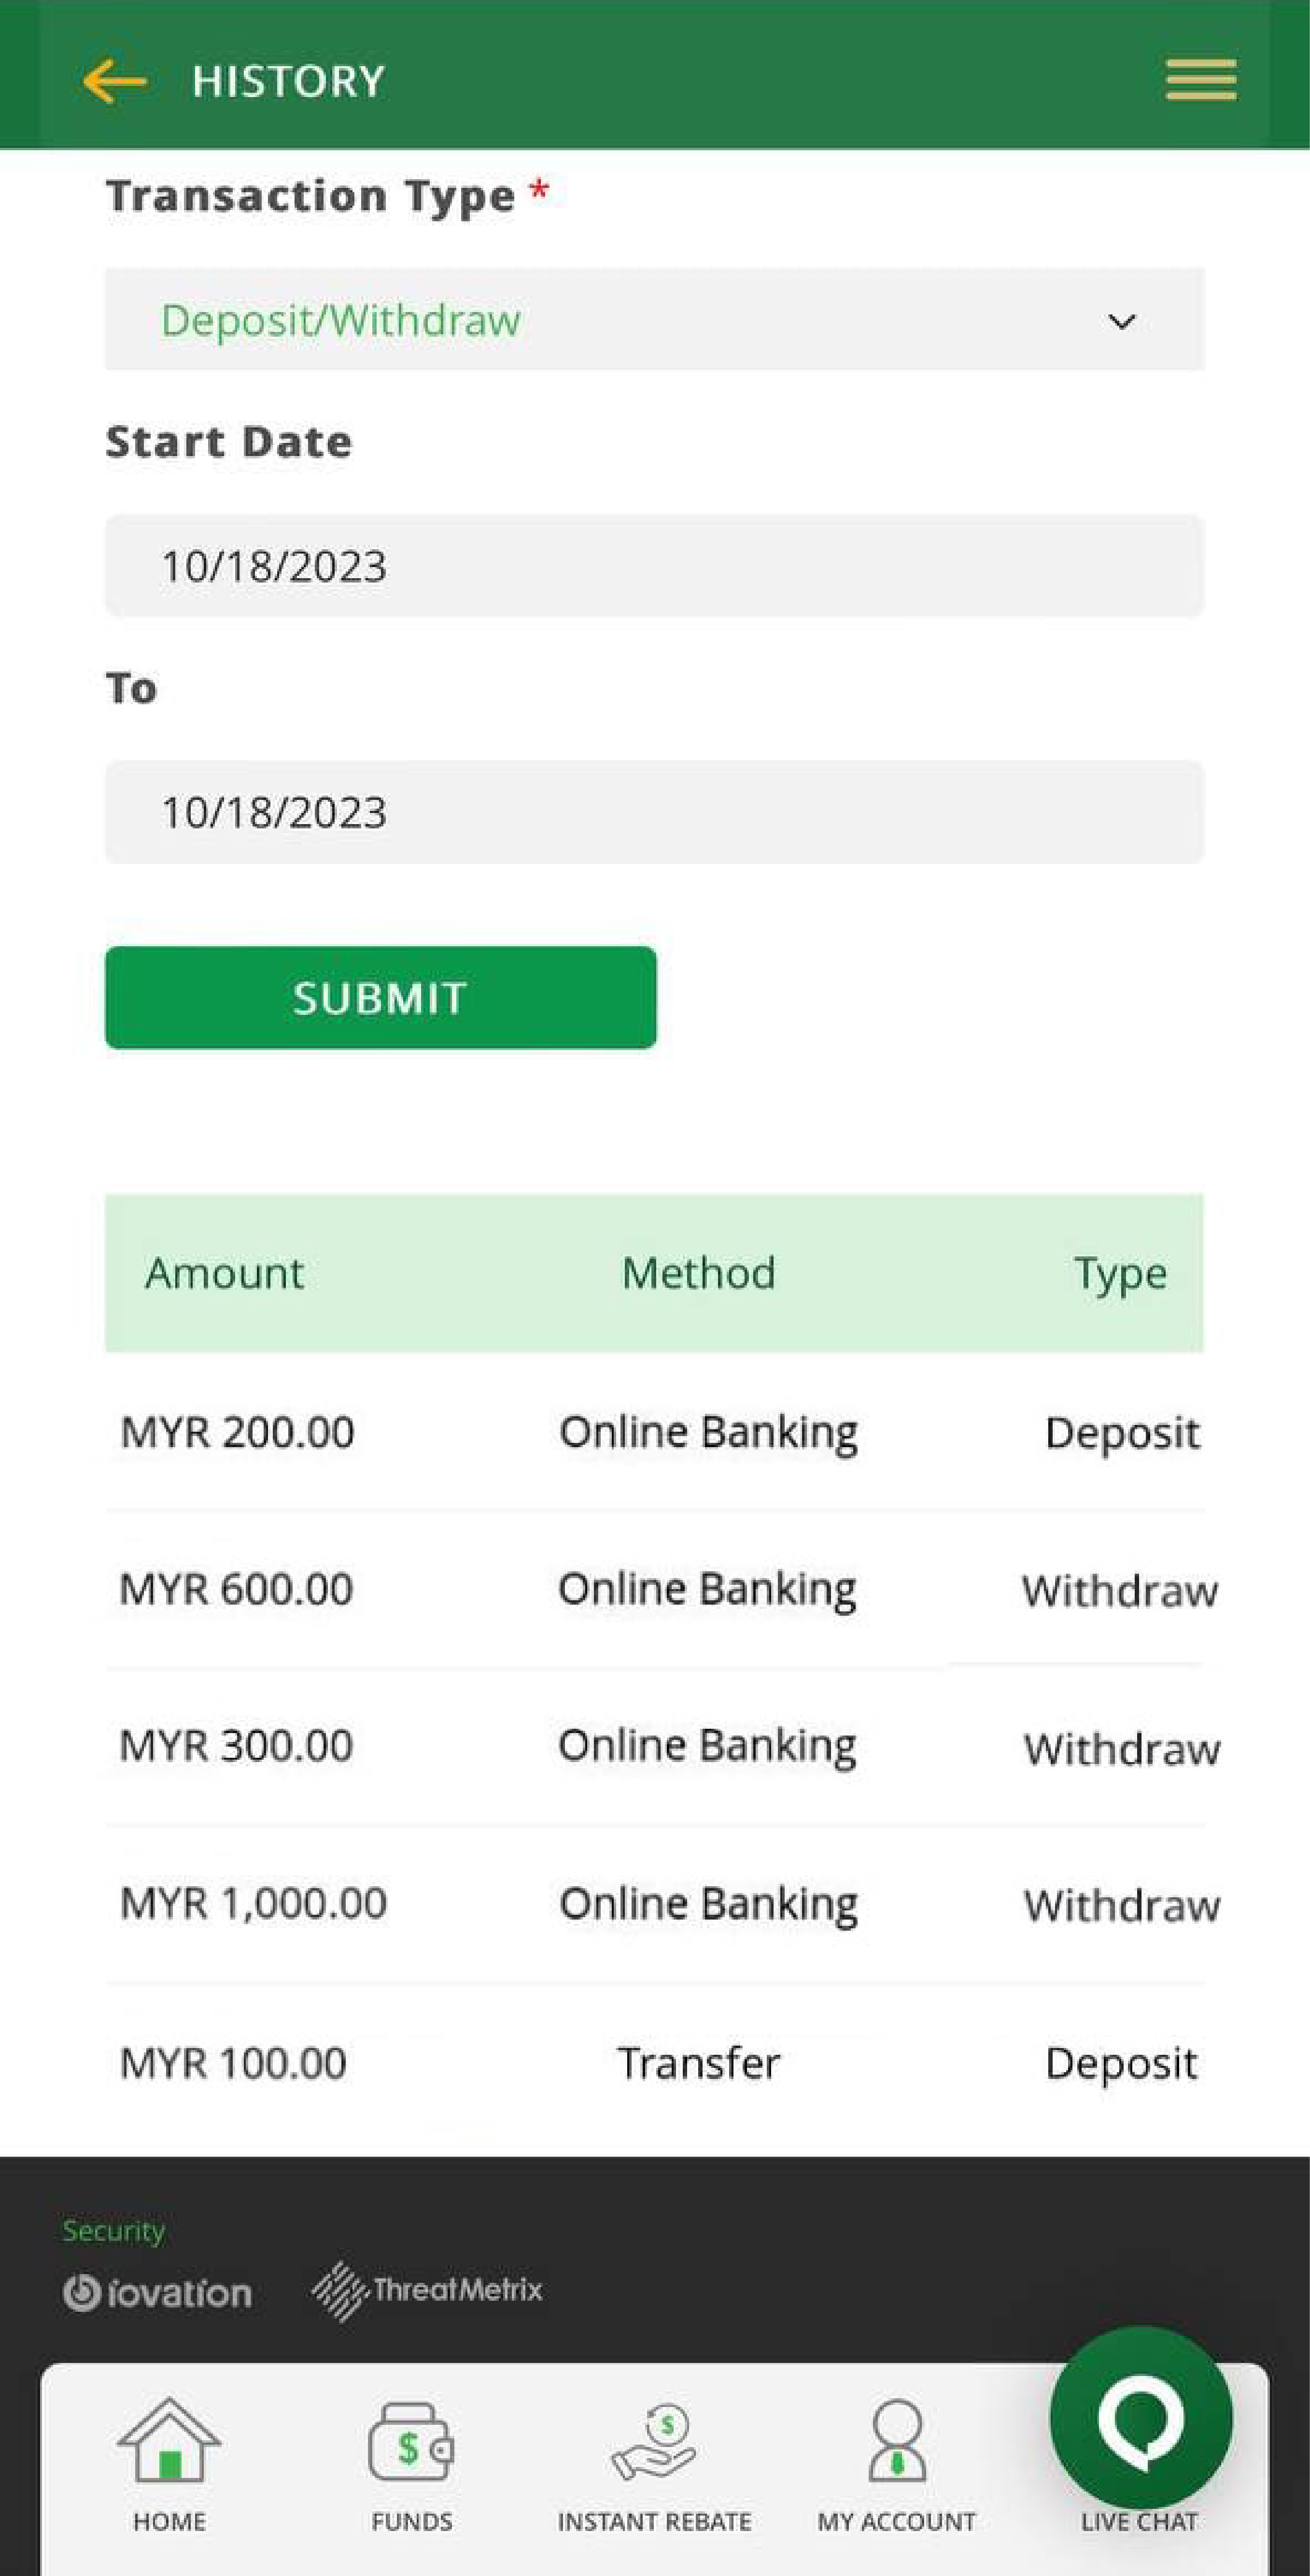This screenshot has height=2576, width=1310.
Task: Expand Transaction Type dropdown
Action: [654, 320]
